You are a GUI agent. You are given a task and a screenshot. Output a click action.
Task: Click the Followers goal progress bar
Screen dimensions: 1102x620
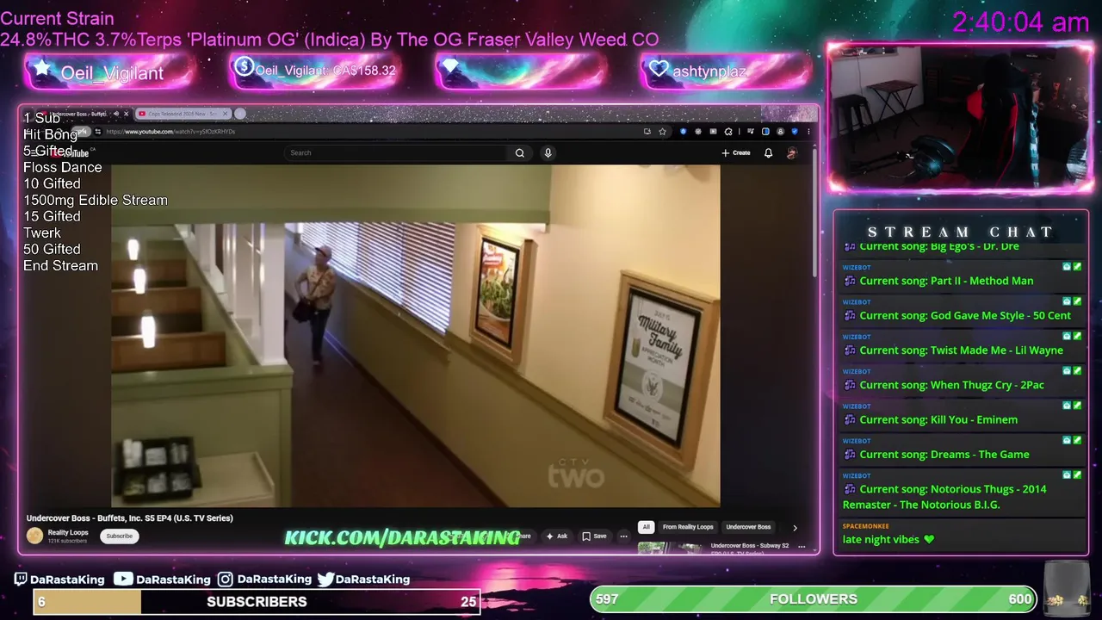point(813,599)
